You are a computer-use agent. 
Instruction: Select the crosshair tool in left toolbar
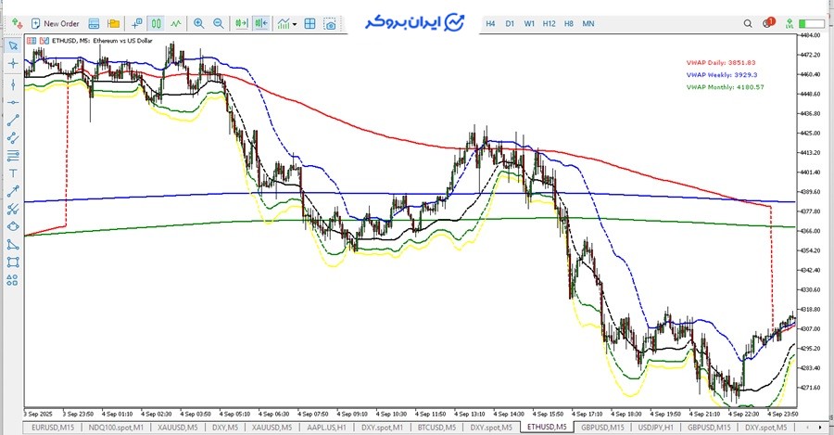click(x=13, y=63)
